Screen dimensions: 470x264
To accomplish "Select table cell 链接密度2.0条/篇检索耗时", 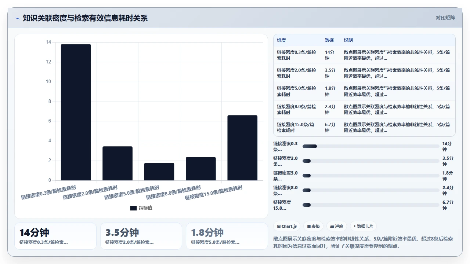I will click(x=297, y=73).
